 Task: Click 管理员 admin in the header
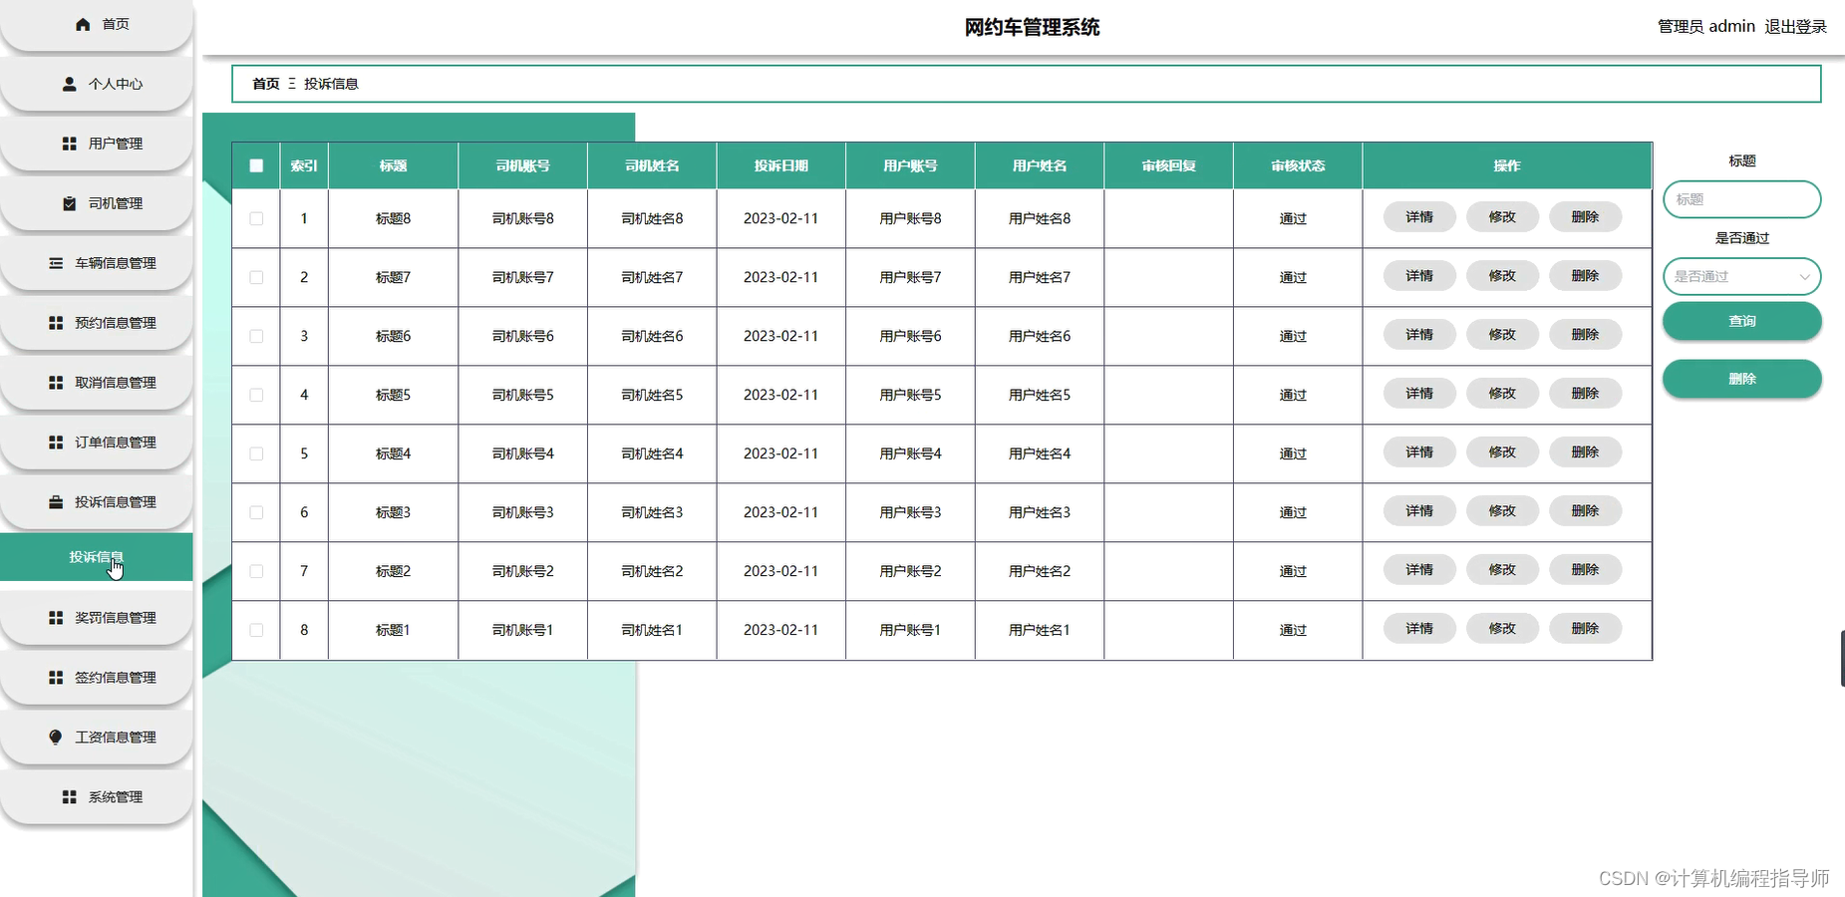[1706, 27]
